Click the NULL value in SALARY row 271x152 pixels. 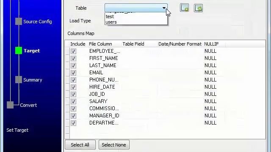(x=210, y=101)
